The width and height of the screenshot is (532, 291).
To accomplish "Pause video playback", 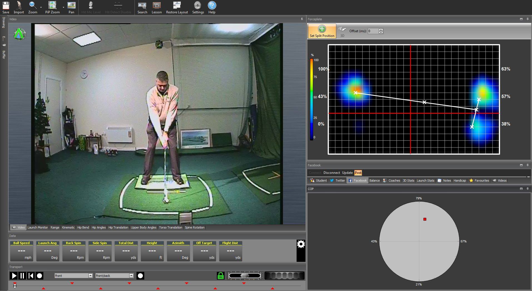I will click(22, 276).
